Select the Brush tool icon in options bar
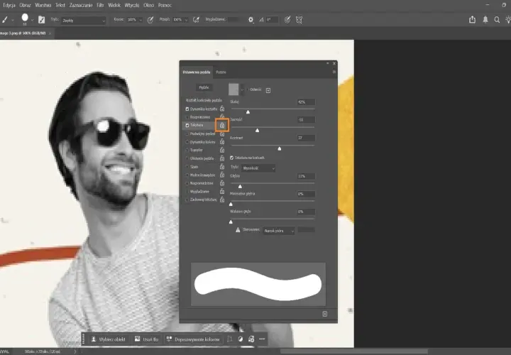Image resolution: width=511 pixels, height=355 pixels. (x=5, y=20)
